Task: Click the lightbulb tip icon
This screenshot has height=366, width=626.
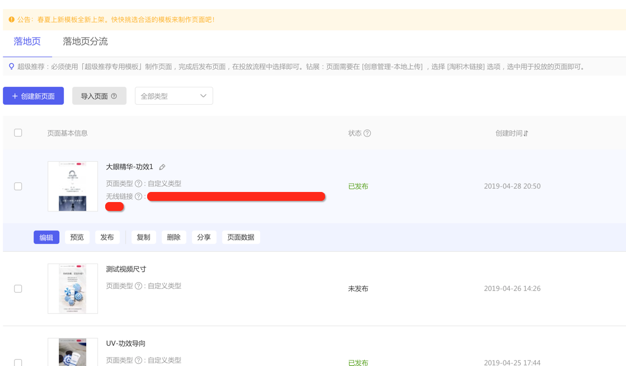Action: click(12, 67)
